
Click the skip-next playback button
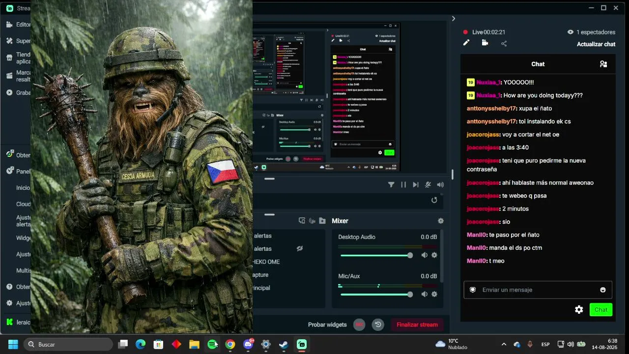tap(416, 185)
